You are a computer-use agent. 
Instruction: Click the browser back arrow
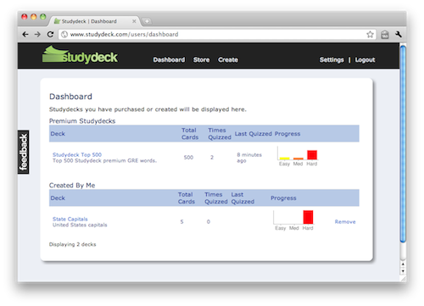tap(25, 35)
